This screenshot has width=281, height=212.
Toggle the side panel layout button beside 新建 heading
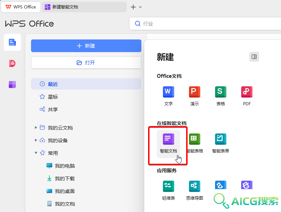(x=254, y=57)
